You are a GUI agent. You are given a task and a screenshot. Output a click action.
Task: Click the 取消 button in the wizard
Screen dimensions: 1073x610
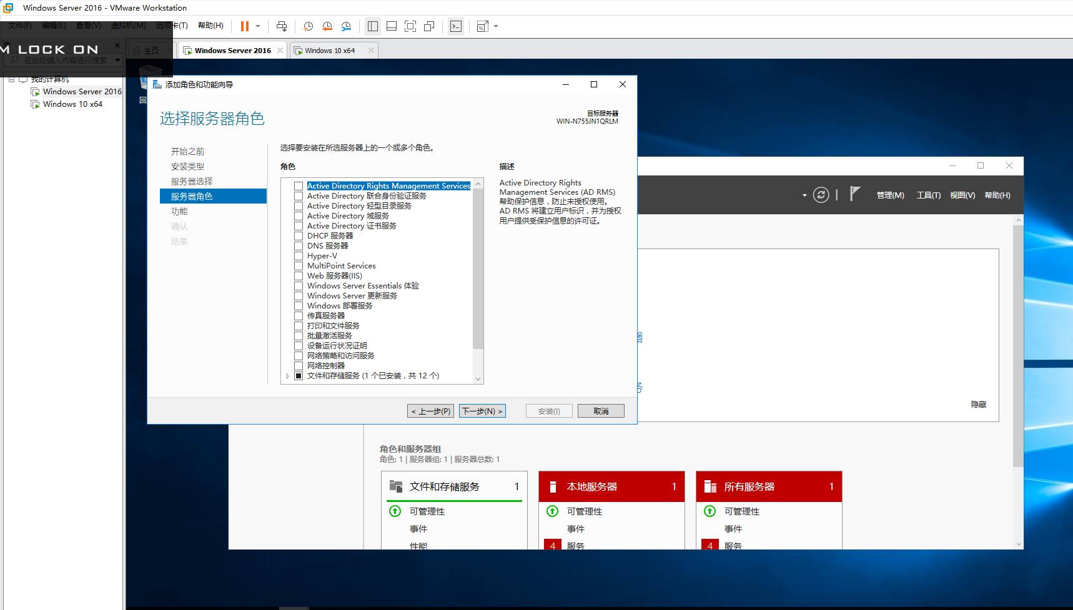[x=600, y=411]
